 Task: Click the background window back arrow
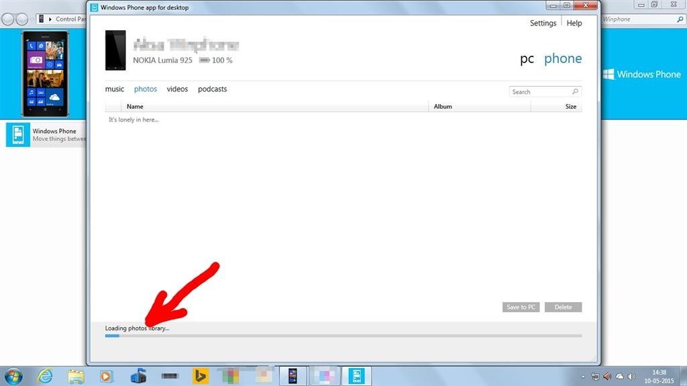[x=7, y=19]
